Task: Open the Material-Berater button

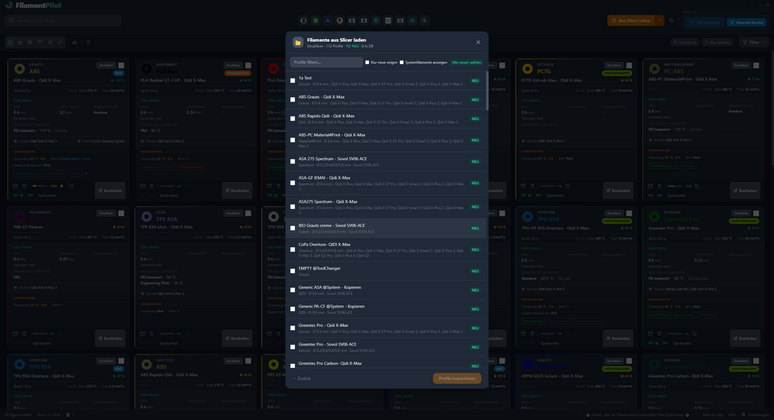Action: click(x=746, y=22)
